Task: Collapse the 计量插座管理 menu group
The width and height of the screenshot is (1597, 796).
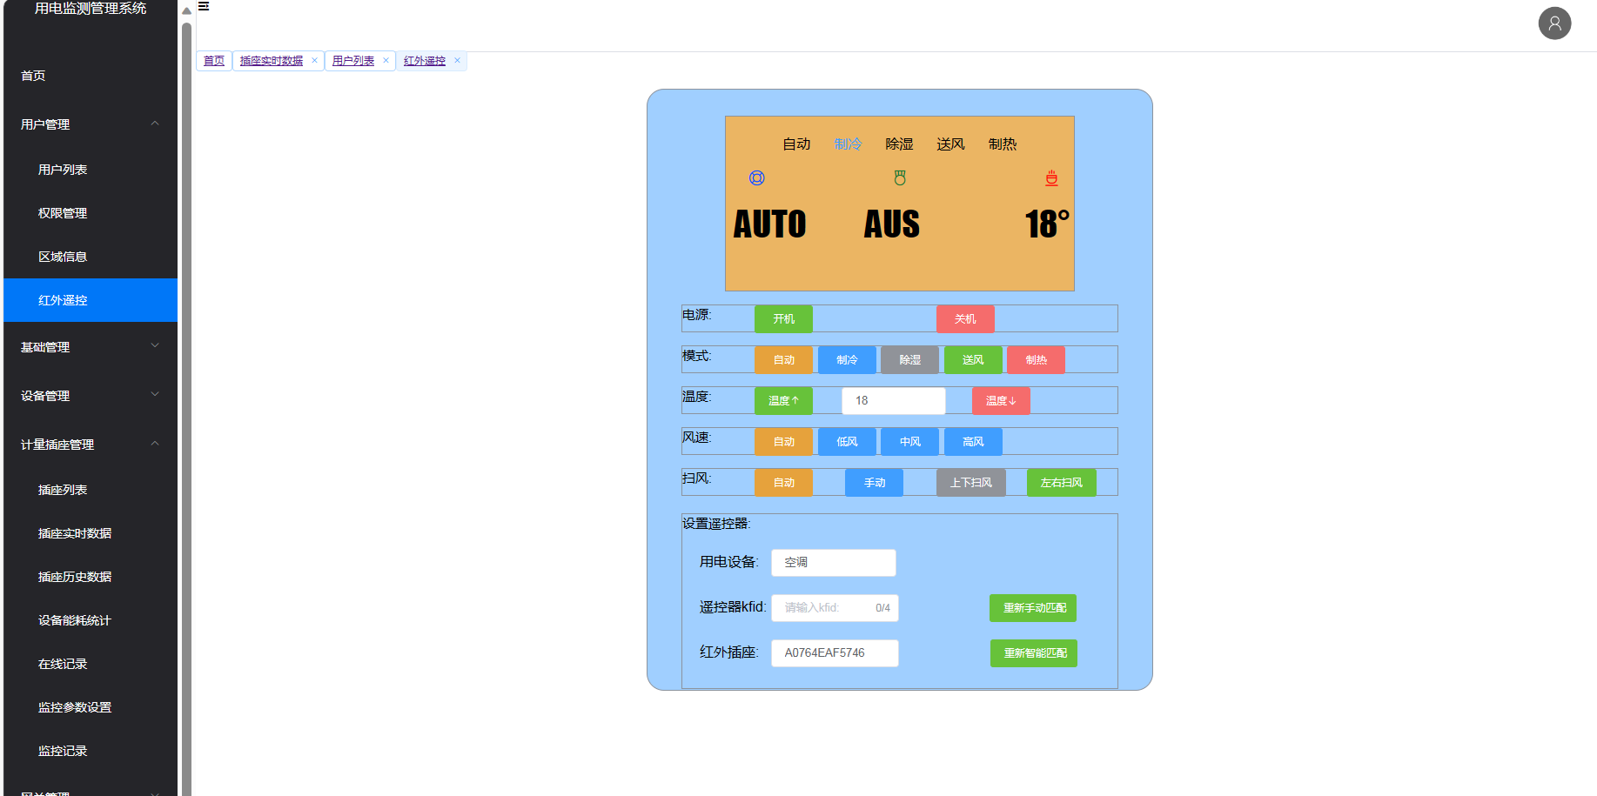Action: [91, 445]
